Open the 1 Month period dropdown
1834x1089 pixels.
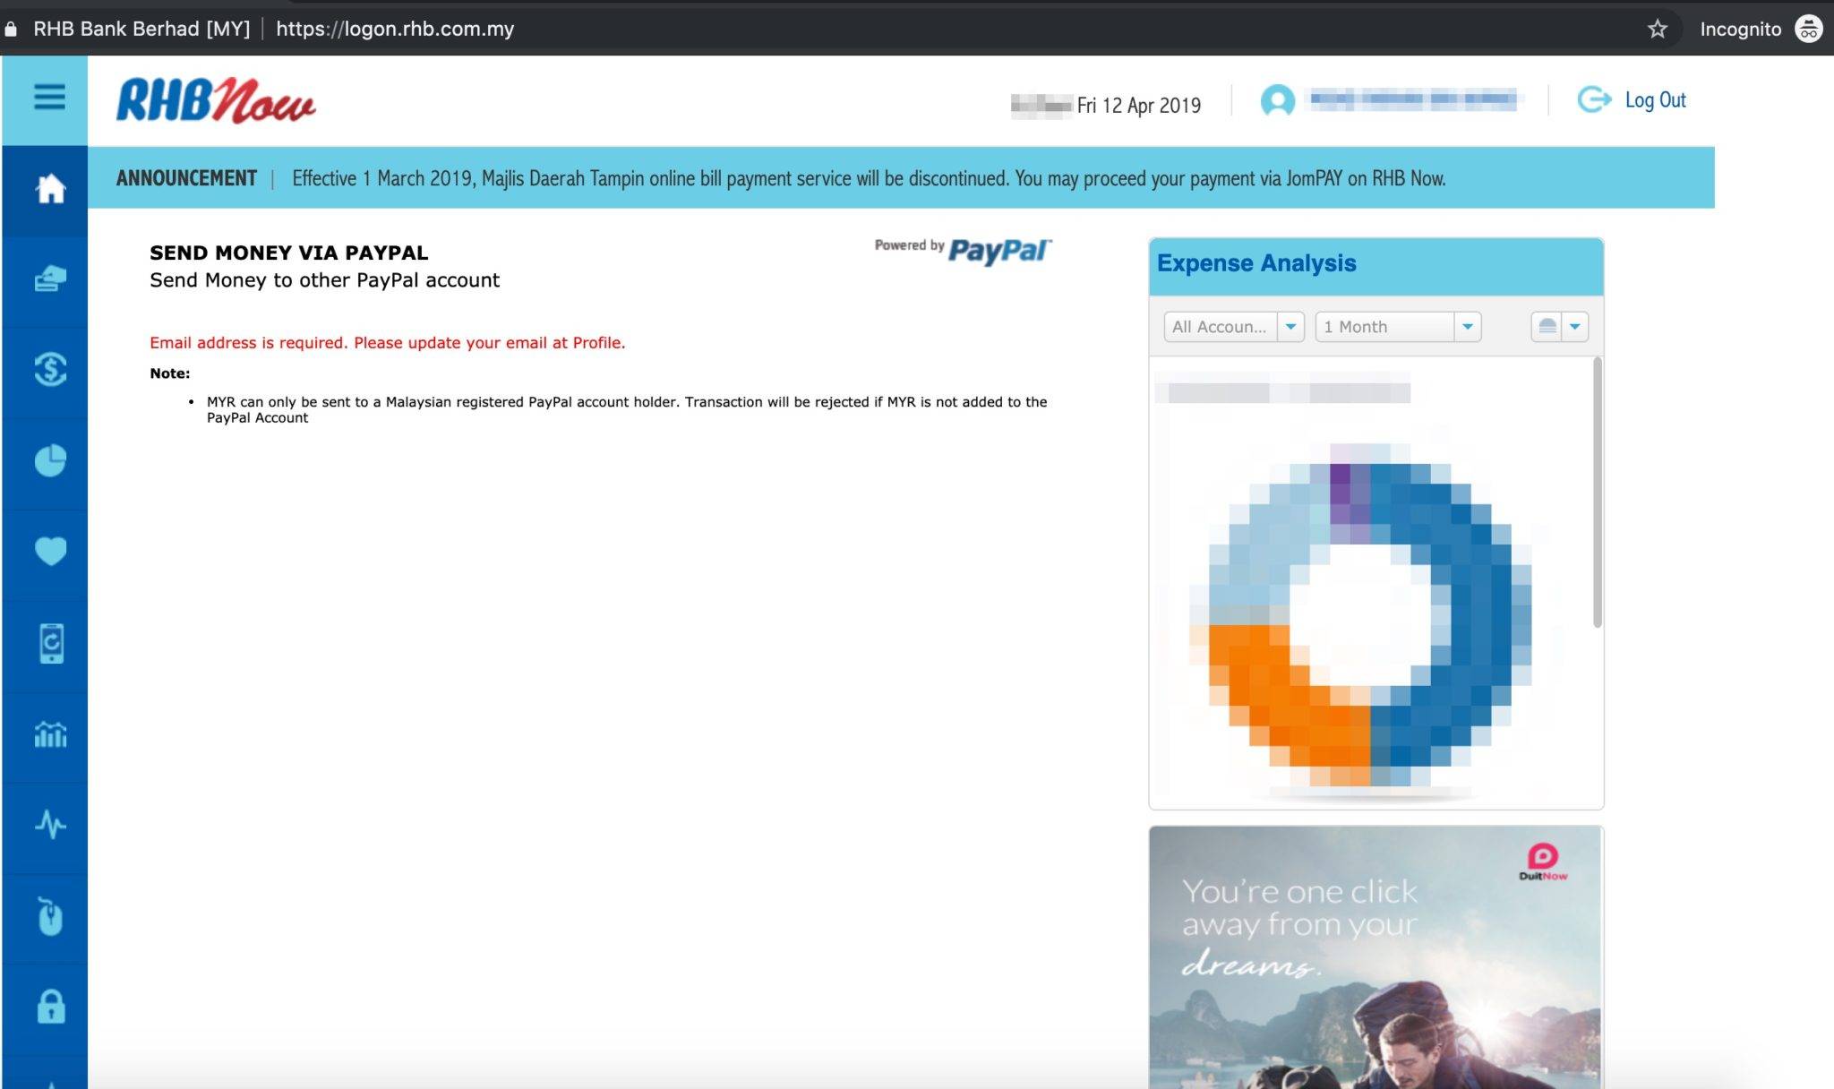(1398, 327)
